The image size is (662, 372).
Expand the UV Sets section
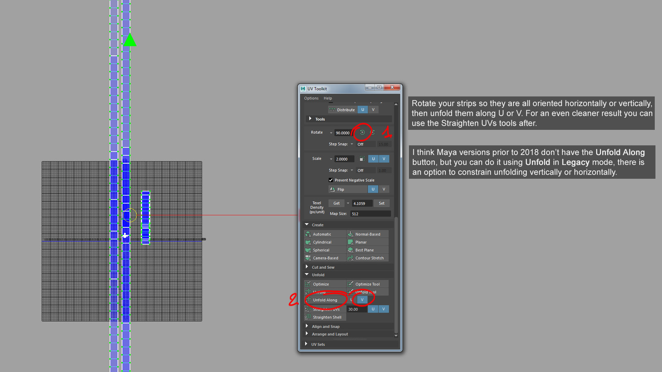(x=306, y=344)
